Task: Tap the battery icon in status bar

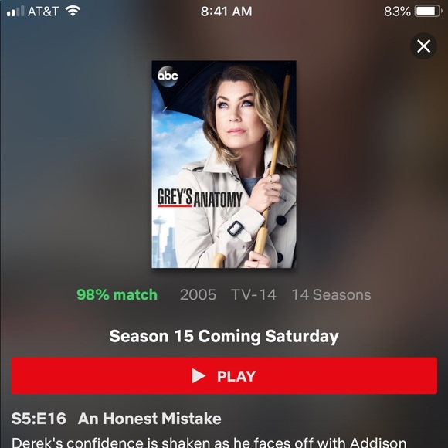Action: [428, 12]
